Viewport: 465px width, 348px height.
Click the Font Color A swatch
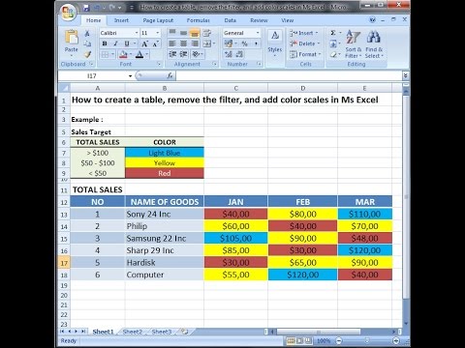coord(139,54)
